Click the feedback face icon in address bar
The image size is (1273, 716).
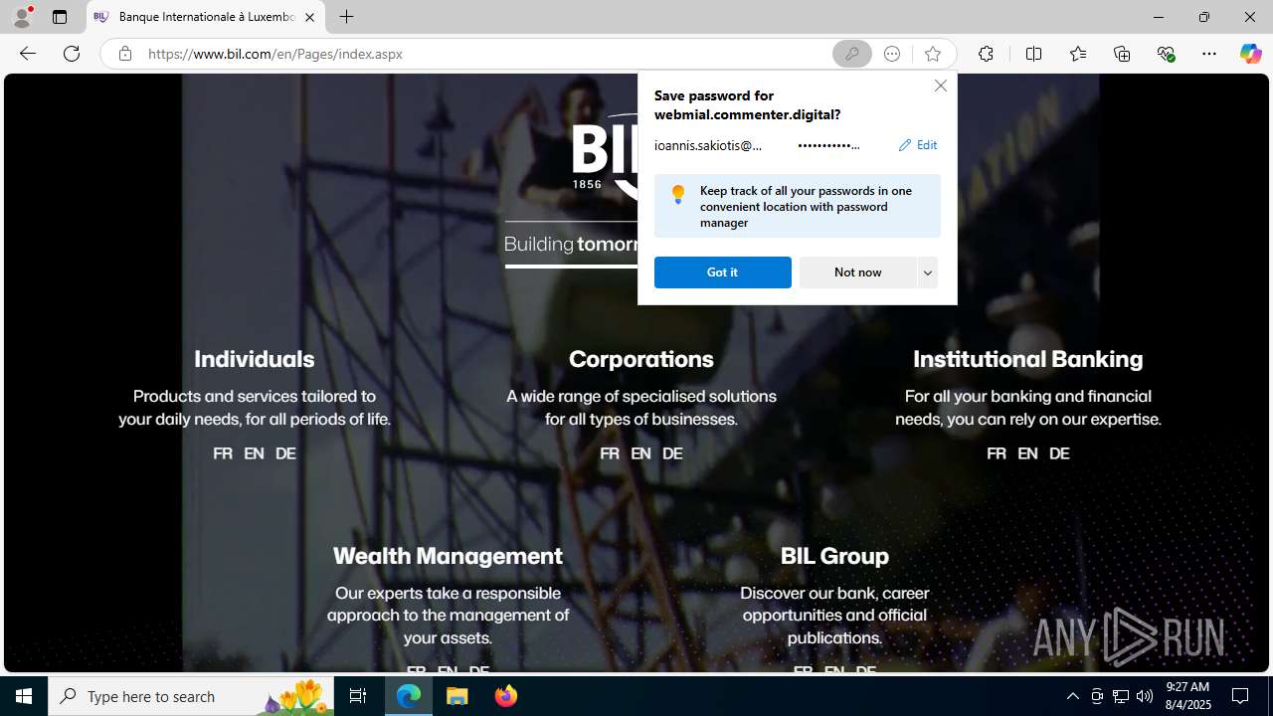click(x=892, y=54)
